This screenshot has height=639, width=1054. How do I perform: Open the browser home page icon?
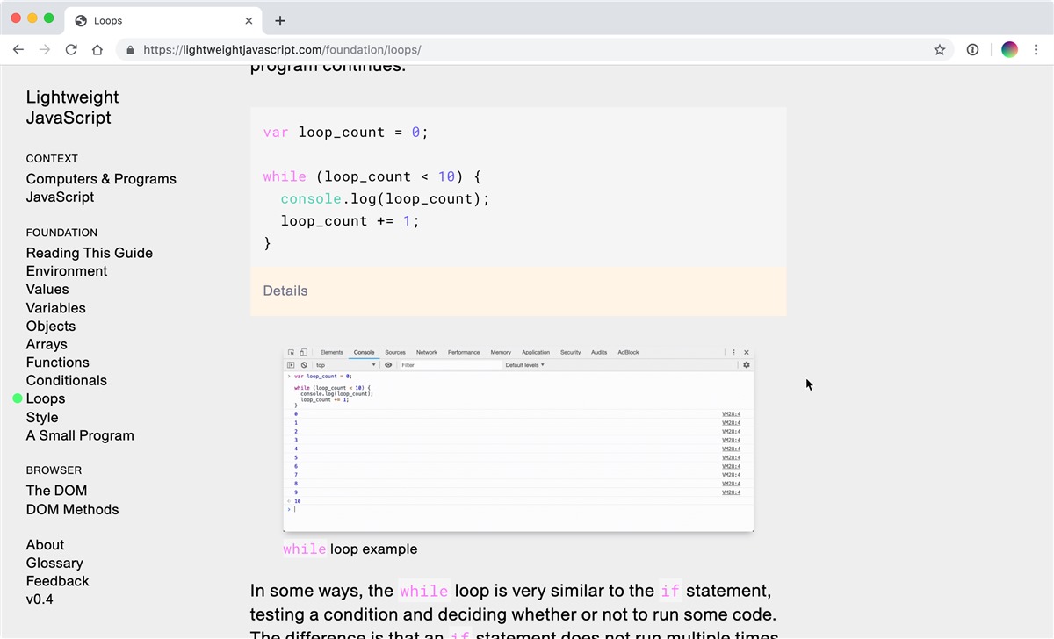pyautogui.click(x=97, y=50)
